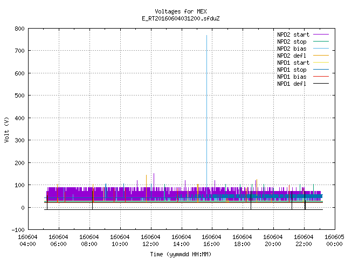Click the NPD2 start legend label
Image resolution: width=345 pixels, height=259 pixels.
click(293, 35)
